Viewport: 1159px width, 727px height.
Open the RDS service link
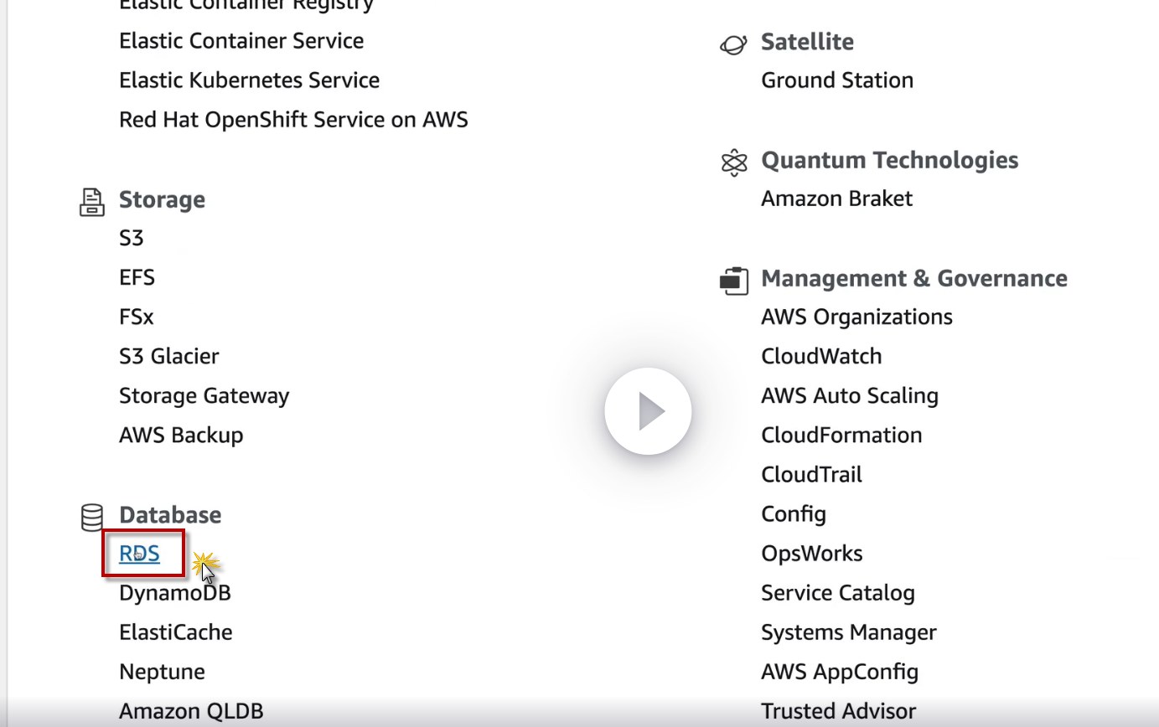coord(139,554)
